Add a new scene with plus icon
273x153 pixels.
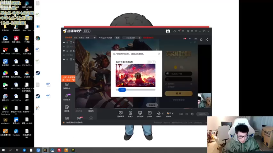pyautogui.click(x=95, y=37)
